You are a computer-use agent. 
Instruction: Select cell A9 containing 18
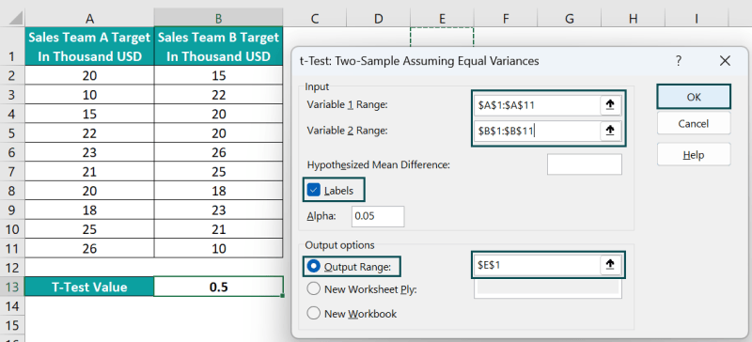click(x=89, y=210)
